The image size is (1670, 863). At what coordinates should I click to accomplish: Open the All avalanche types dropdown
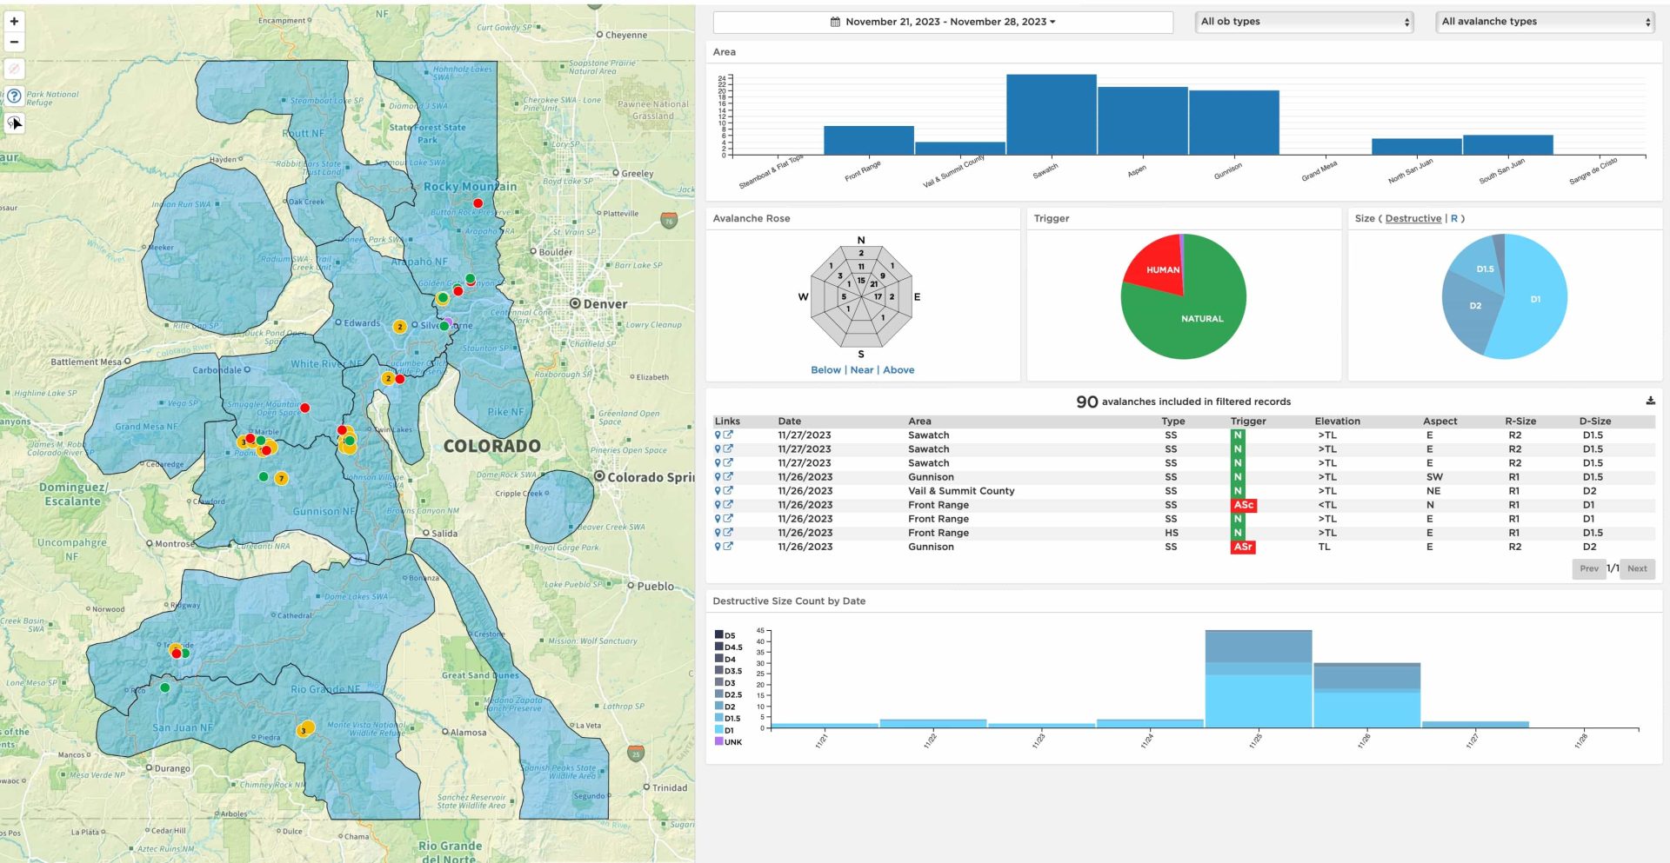1546,22
